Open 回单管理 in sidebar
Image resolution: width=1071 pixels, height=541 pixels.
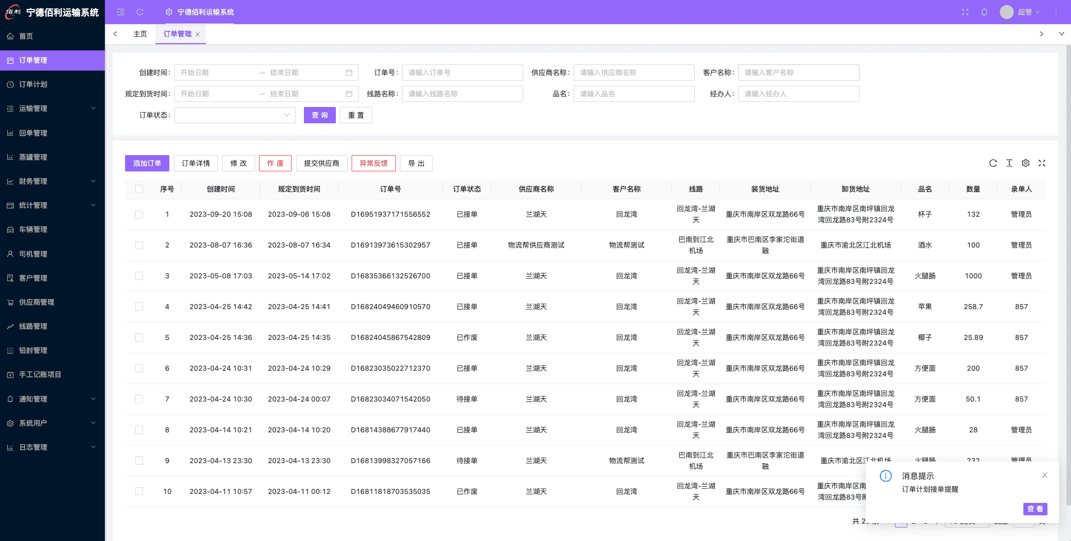click(x=52, y=133)
